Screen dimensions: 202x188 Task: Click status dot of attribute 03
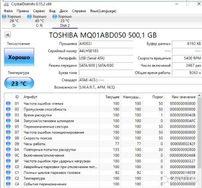tap(8, 115)
